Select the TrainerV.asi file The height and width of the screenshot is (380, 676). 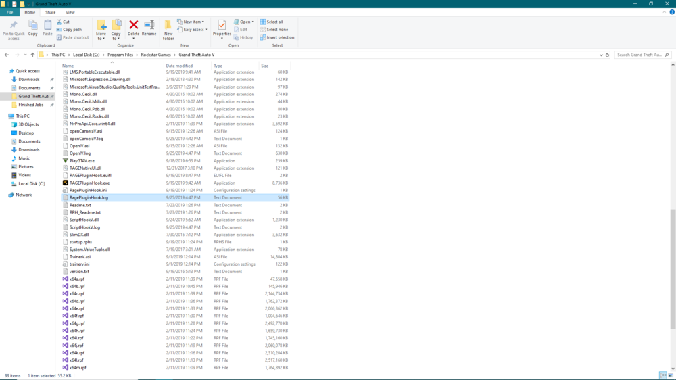coord(176,257)
